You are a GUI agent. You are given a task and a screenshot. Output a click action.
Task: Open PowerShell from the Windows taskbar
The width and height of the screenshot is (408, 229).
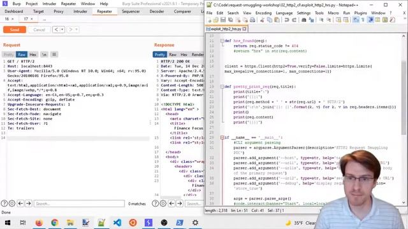tap(180, 223)
